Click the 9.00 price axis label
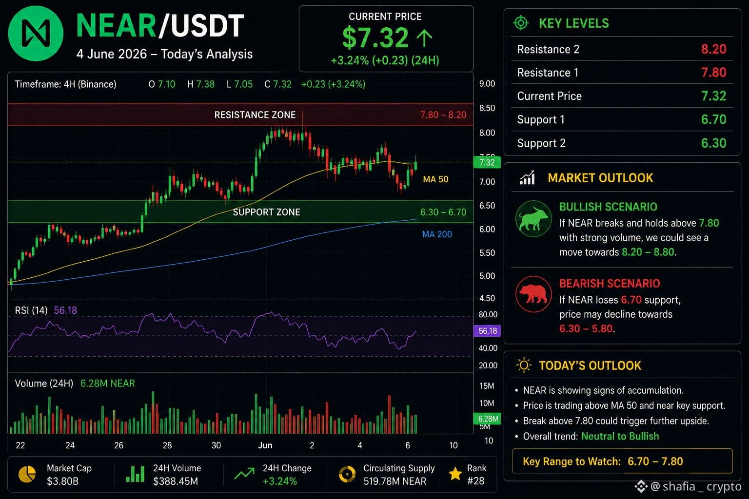 coord(487,84)
